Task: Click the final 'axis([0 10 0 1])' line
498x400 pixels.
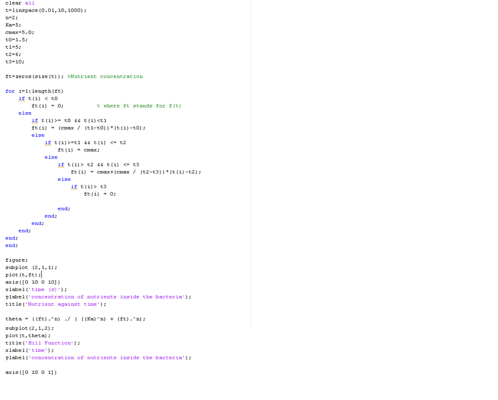Action: coord(31,372)
